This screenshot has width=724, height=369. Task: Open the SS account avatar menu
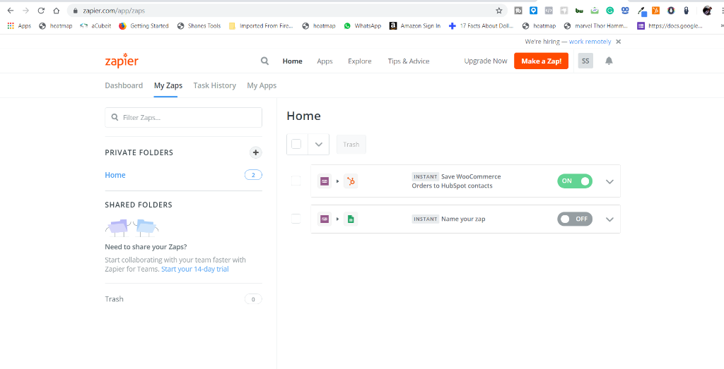click(x=585, y=61)
